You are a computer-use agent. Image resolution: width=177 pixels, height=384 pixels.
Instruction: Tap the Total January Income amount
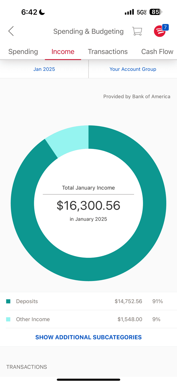(x=88, y=205)
